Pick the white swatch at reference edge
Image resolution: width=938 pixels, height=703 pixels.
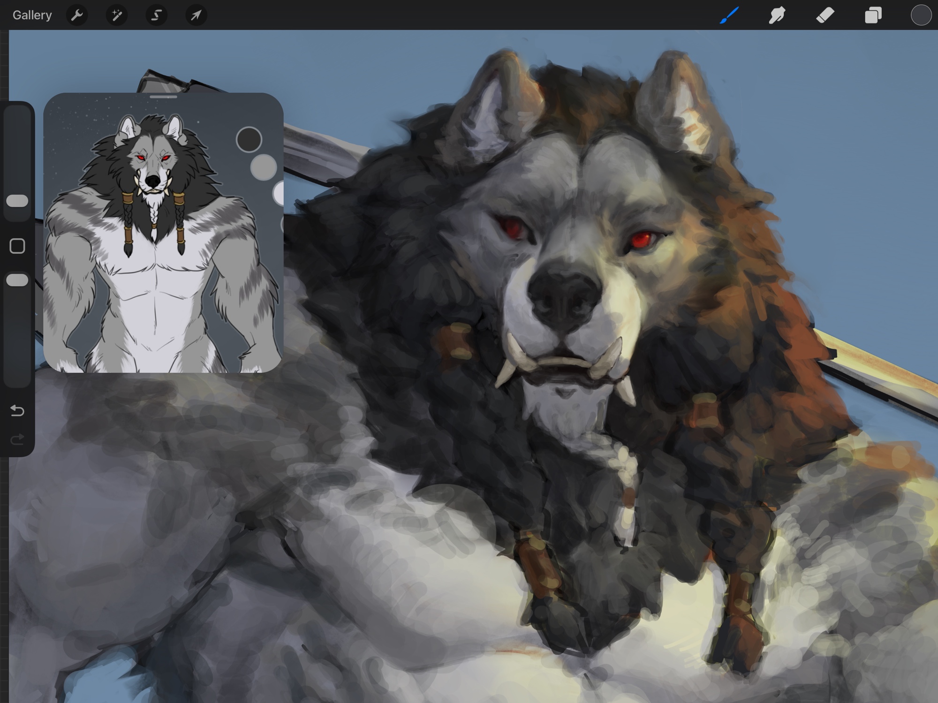[279, 193]
